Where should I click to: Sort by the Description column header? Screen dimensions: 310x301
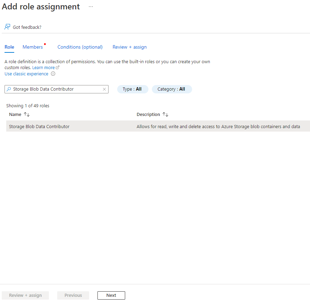click(x=148, y=115)
